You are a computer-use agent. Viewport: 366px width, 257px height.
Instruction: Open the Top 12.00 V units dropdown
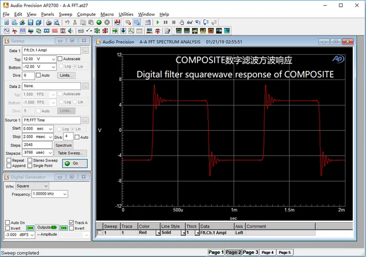coord(53,59)
